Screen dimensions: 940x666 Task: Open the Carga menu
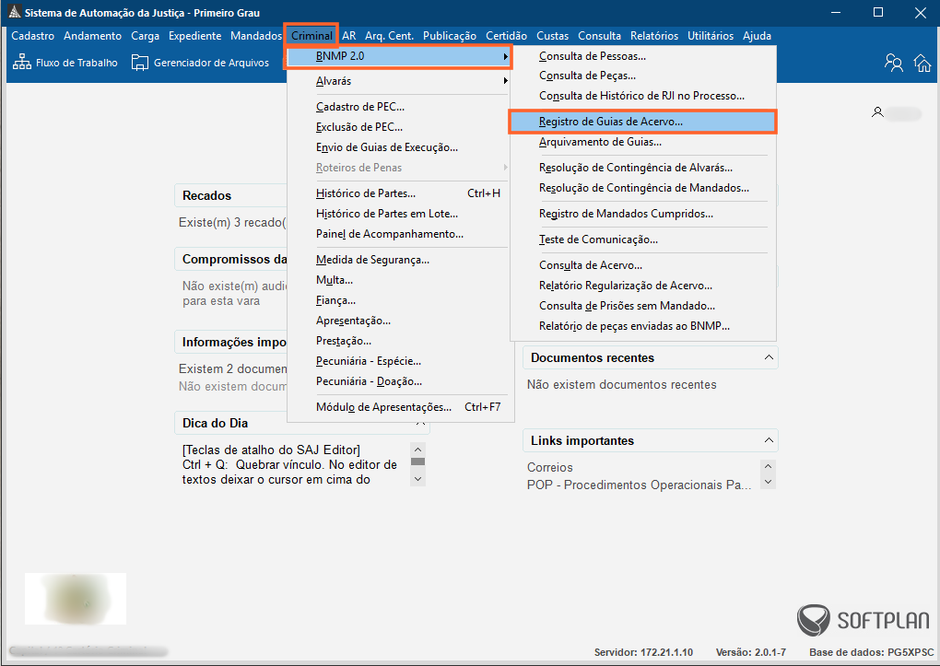[145, 36]
